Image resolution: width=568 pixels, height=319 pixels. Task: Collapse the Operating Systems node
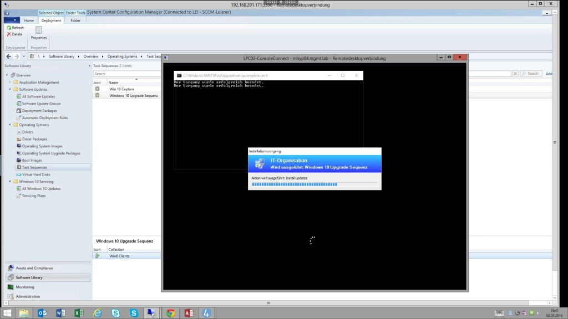pos(10,125)
